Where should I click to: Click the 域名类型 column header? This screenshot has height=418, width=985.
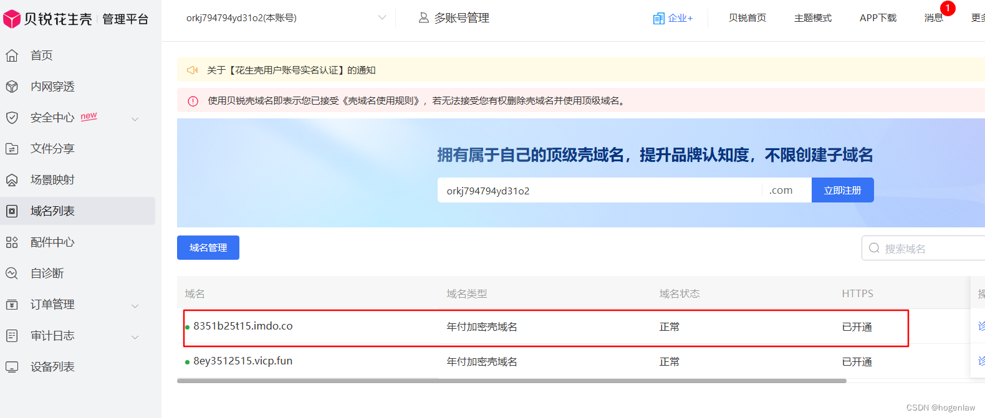click(x=467, y=293)
